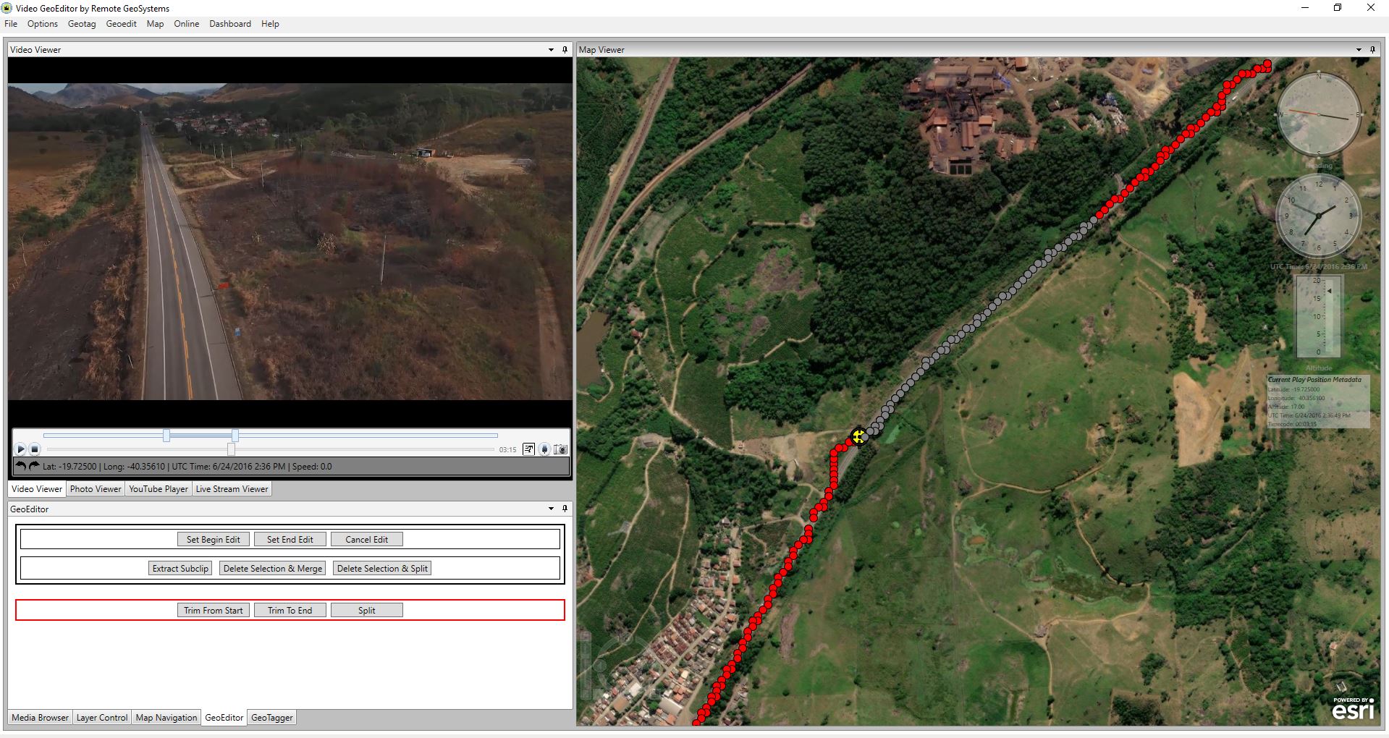
Task: Click the Extract Subclip button
Action: (x=180, y=569)
